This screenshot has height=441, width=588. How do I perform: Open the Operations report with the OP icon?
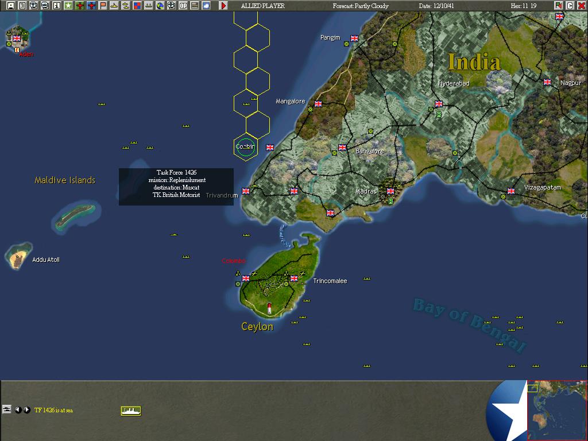pos(183,5)
